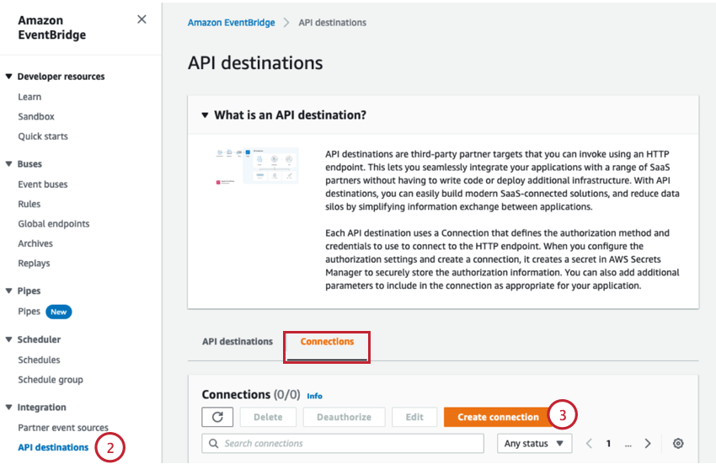Screen dimensions: 716x464
Task: Focus the Search connections field
Action: [343, 443]
